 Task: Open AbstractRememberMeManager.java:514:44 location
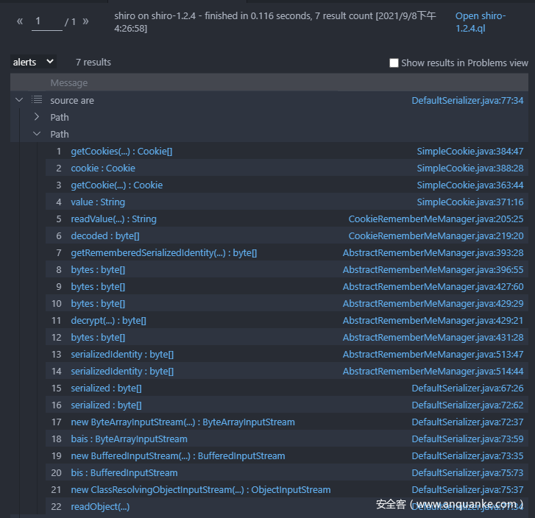click(433, 372)
